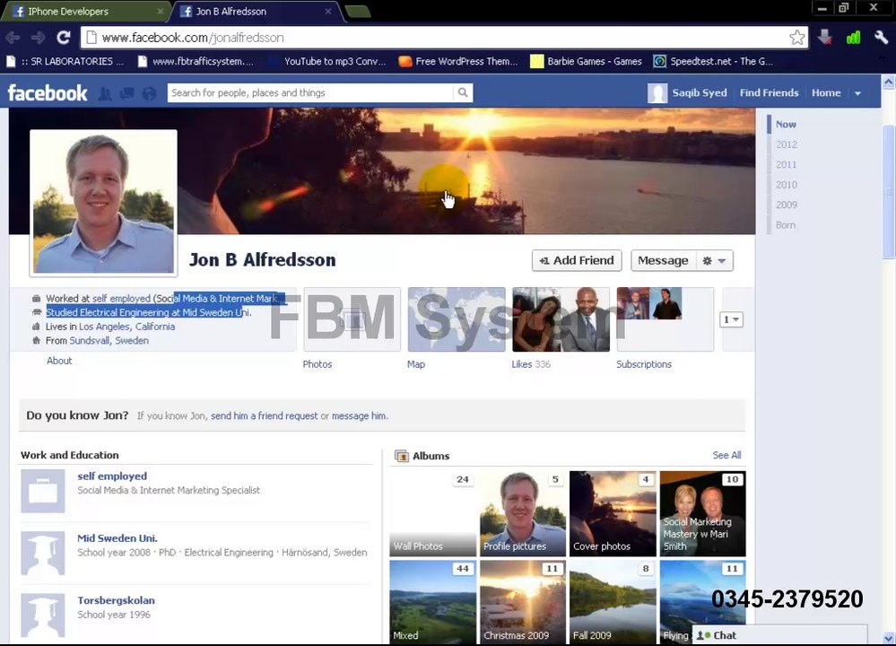896x646 pixels.
Task: Open the Photos section tile
Action: (352, 319)
